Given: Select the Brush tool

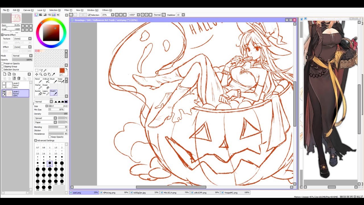Looking at the screenshot, I should pyautogui.click(x=53, y=81).
